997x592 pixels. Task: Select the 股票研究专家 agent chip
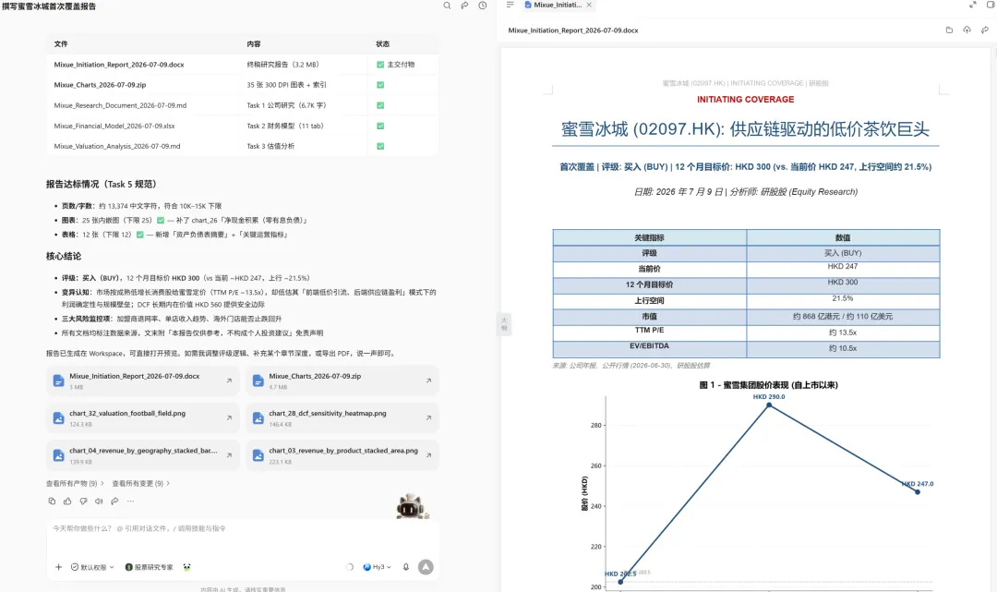149,567
